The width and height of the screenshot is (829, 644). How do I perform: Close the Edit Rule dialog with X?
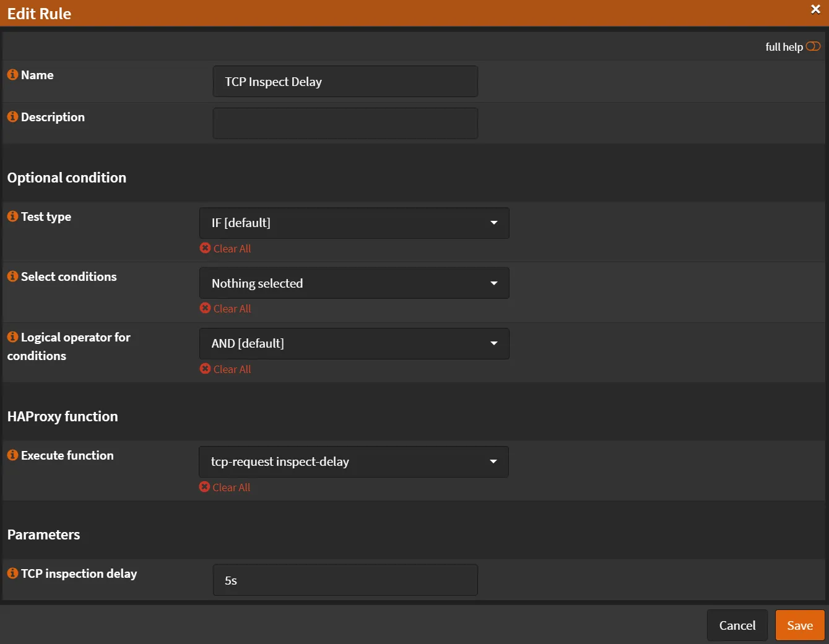click(x=815, y=9)
